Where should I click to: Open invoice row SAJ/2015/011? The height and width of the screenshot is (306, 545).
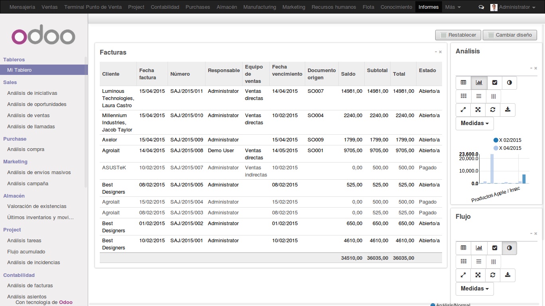tap(271, 98)
